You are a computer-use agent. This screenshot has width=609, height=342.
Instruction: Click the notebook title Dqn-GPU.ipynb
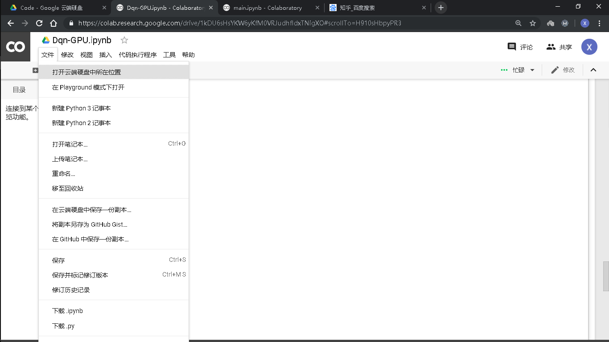[82, 40]
